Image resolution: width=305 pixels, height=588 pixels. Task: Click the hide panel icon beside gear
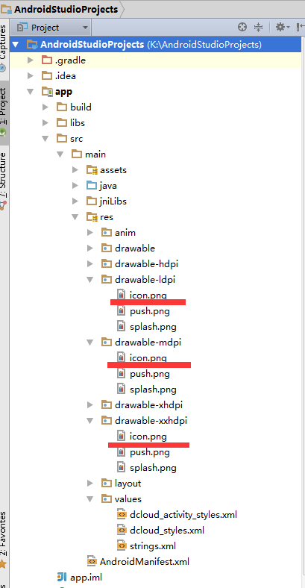pyautogui.click(x=301, y=27)
